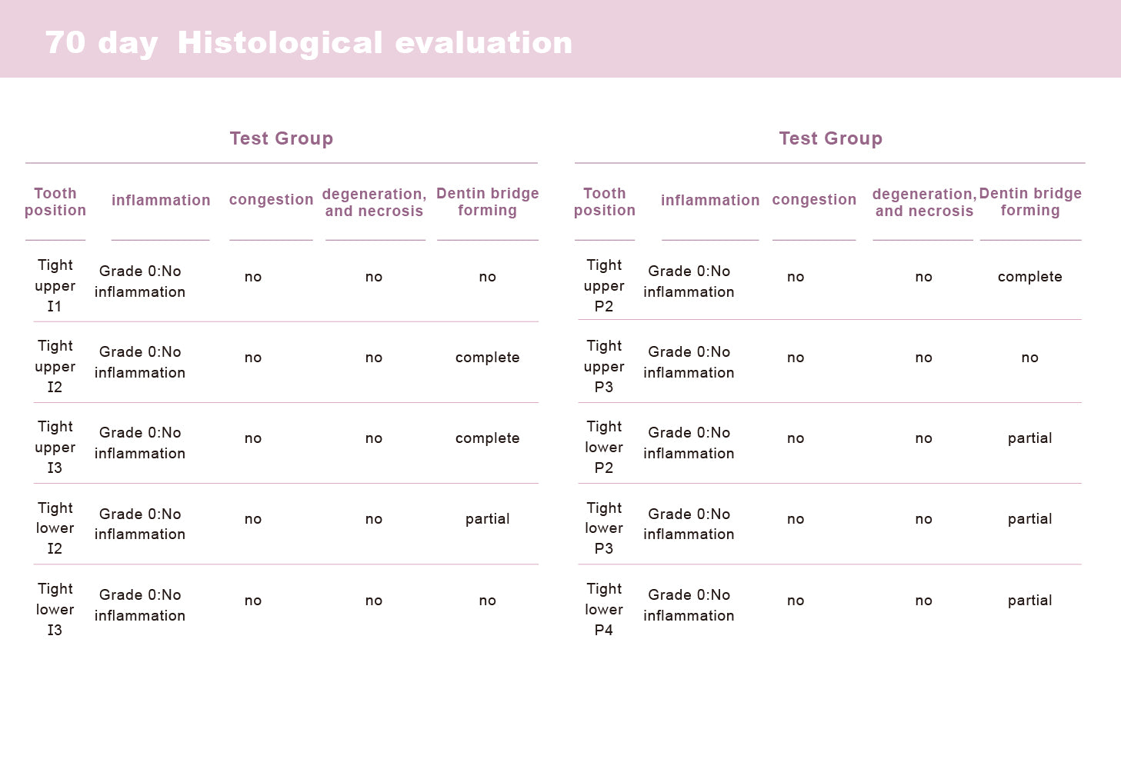The image size is (1121, 769).
Task: Click "Test Group" heading above the incisor table
Action: tap(282, 138)
